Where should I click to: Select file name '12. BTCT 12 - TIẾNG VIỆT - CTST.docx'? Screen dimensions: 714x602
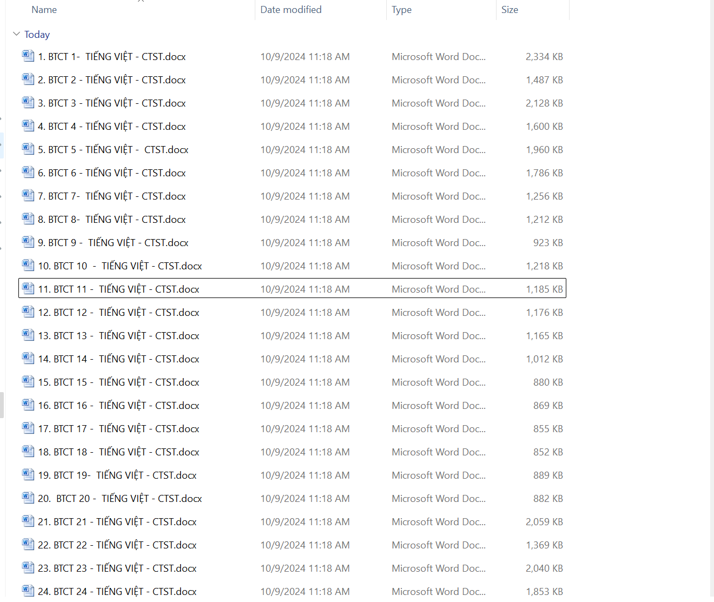[118, 313]
